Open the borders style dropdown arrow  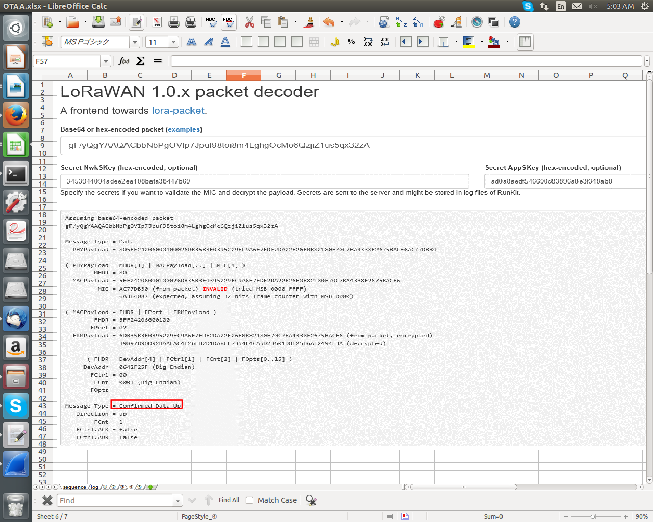pos(456,42)
